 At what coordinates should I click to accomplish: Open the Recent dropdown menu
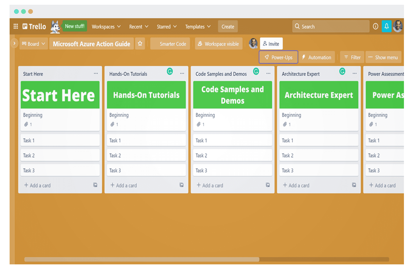139,27
